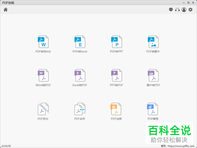Screen dimensions: 197x148
Task: Go to the home screen icon
Action: click(6, 9)
